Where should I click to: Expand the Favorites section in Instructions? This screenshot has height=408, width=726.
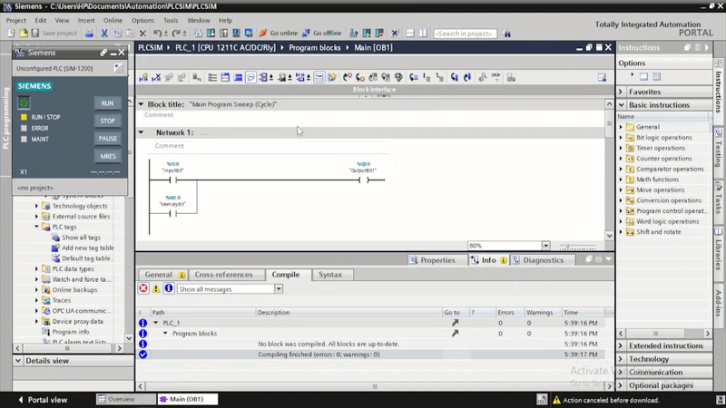[x=622, y=92]
